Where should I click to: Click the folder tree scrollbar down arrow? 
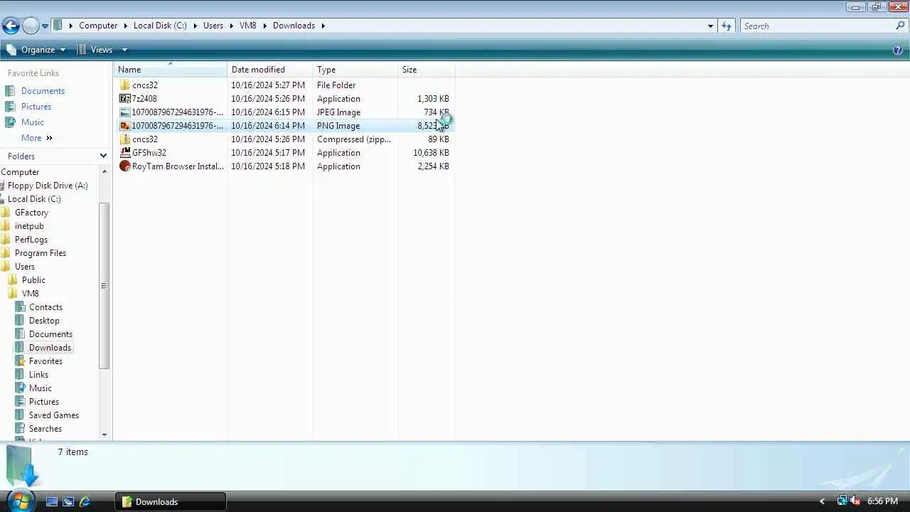105,434
